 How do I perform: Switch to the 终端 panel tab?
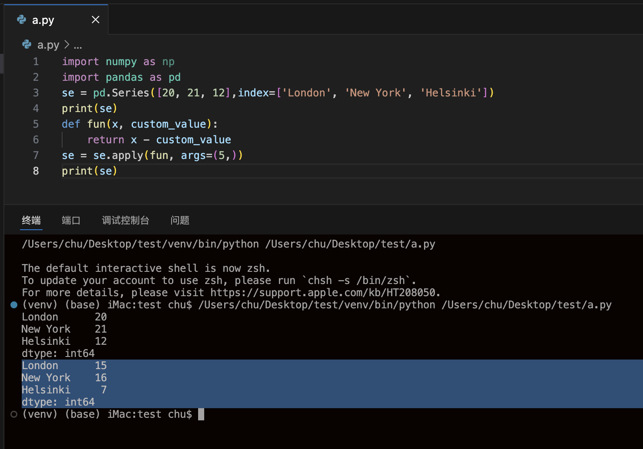coord(31,220)
